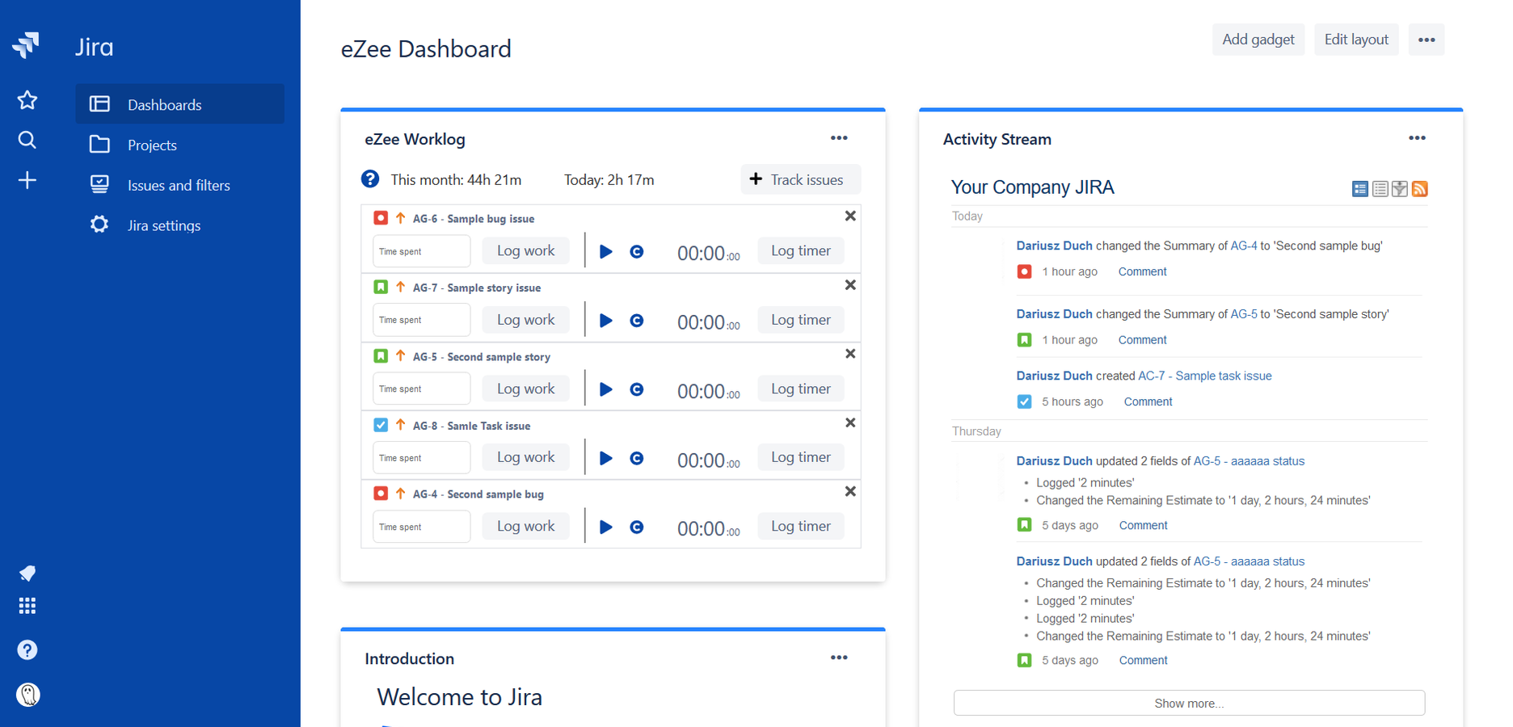Remove AG-5 Second sample story from worklog

click(x=850, y=354)
